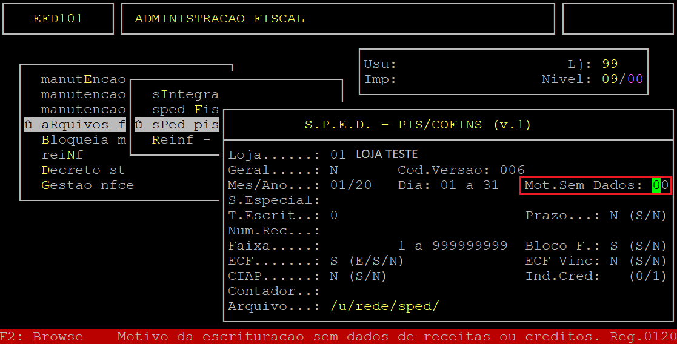Viewport: 677px width, 344px height.
Task: Click the Mot.Sem Dados field value
Action: [660, 185]
